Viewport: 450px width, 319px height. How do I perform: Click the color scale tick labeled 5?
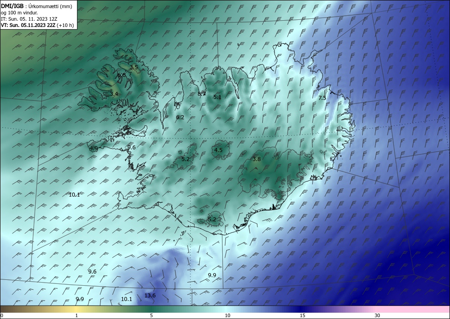coord(151,315)
